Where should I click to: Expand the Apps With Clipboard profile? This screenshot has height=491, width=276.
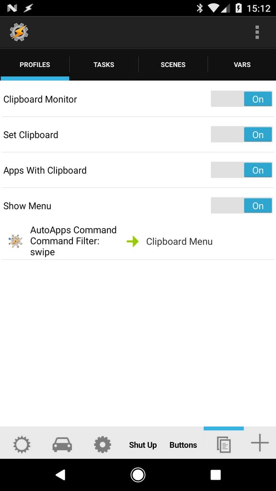45,170
